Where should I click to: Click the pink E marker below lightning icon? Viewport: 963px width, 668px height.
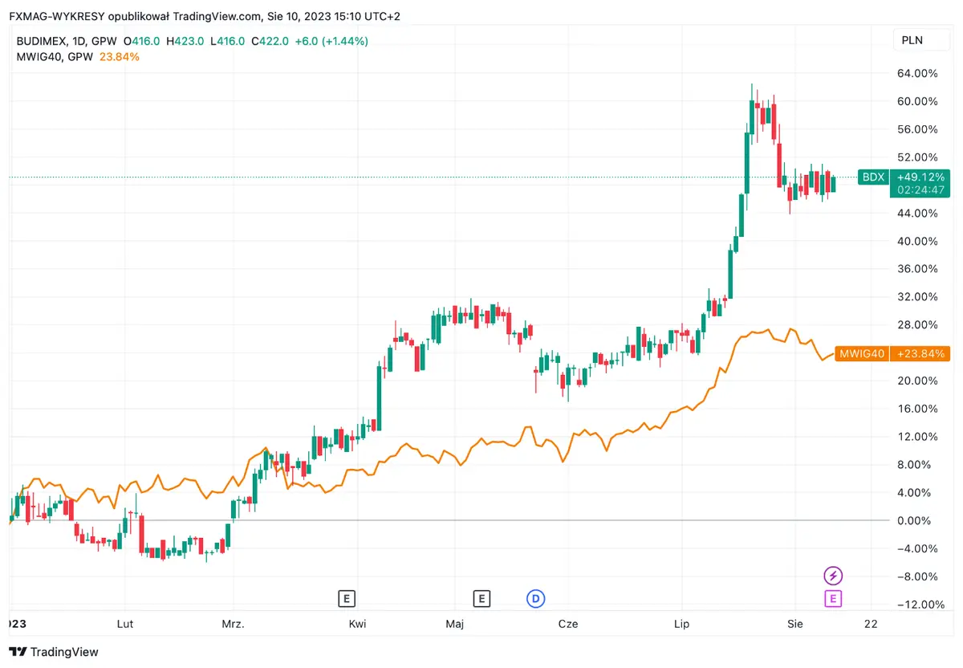click(834, 598)
